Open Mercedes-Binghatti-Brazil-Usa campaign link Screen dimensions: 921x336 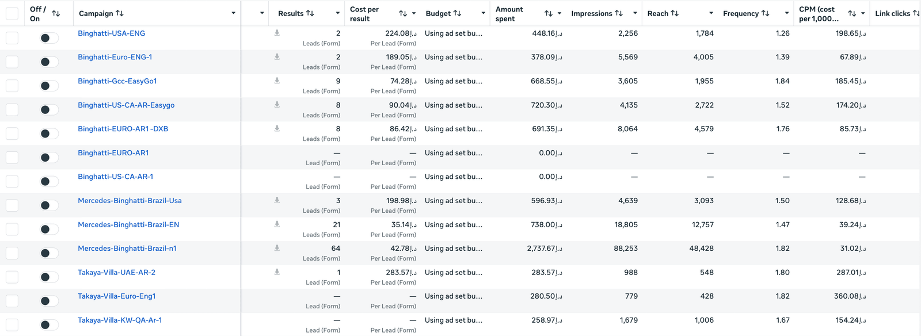[130, 201]
